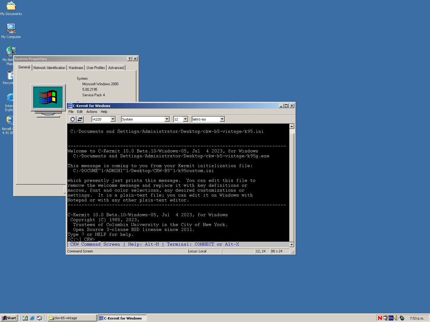Click the gear settings icon in Kermit toolbar
430x322 pixels.
coord(72,119)
